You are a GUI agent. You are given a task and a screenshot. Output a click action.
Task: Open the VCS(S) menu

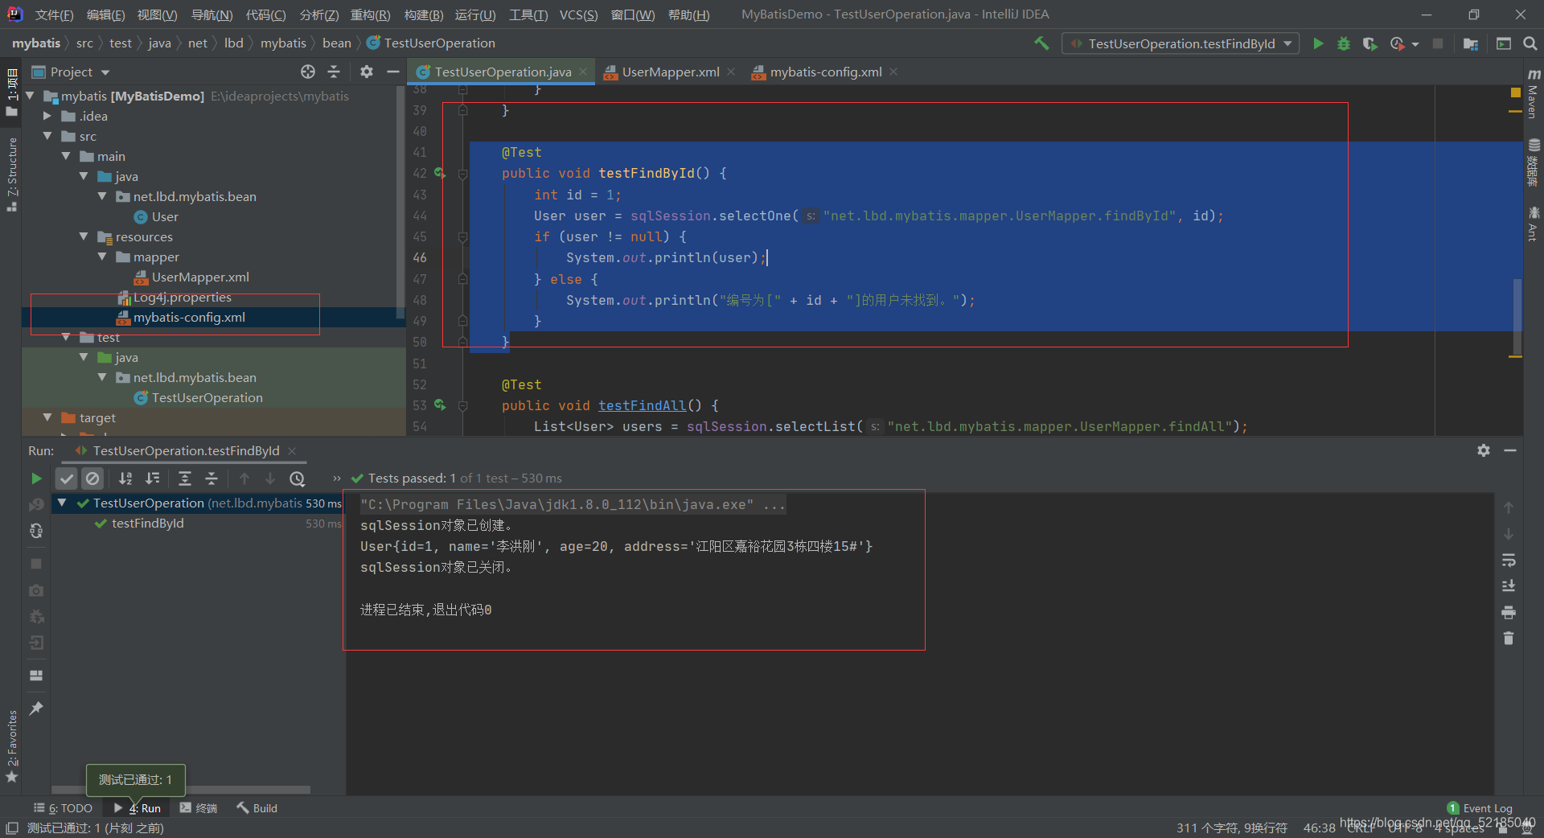578,14
